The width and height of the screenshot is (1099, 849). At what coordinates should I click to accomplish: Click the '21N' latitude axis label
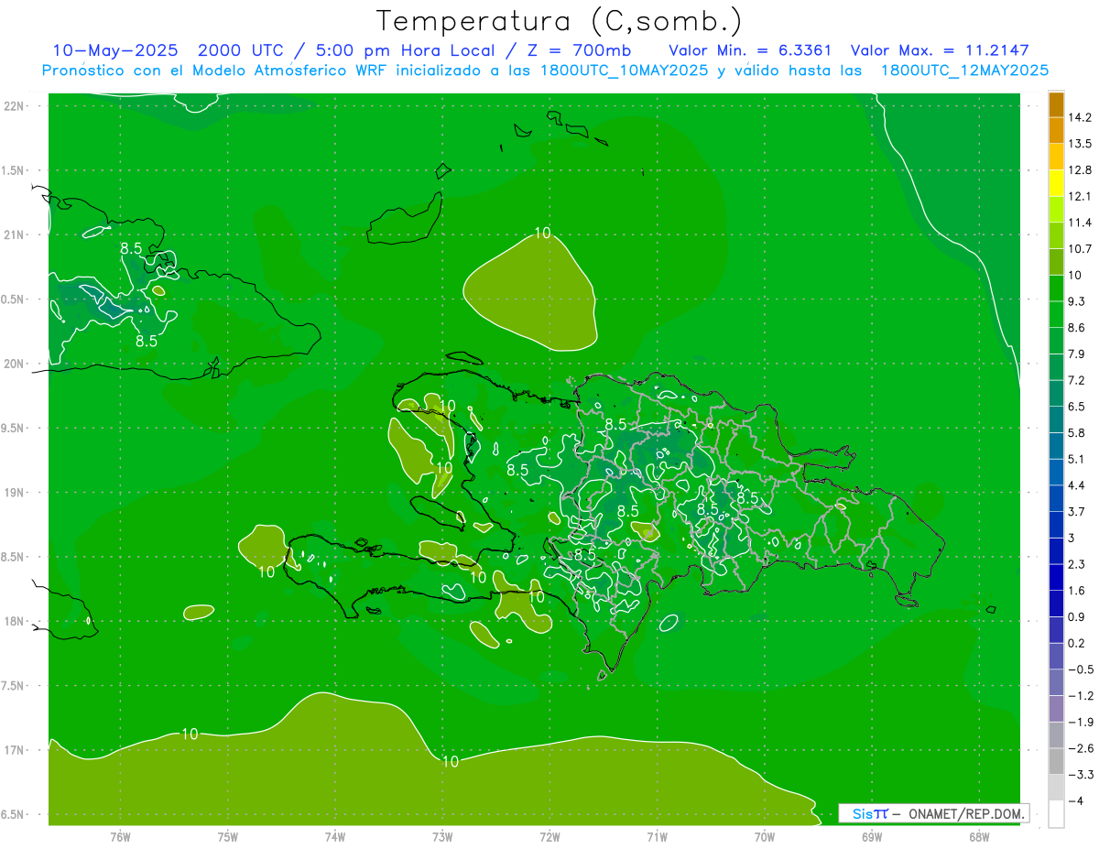click(x=14, y=235)
